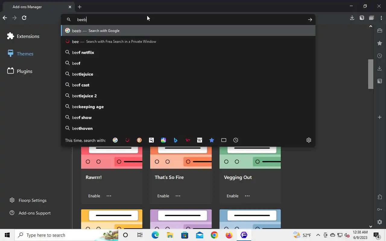Open settings gear in right sidebar
Viewport: 386px width, 241px height.
(x=380, y=222)
